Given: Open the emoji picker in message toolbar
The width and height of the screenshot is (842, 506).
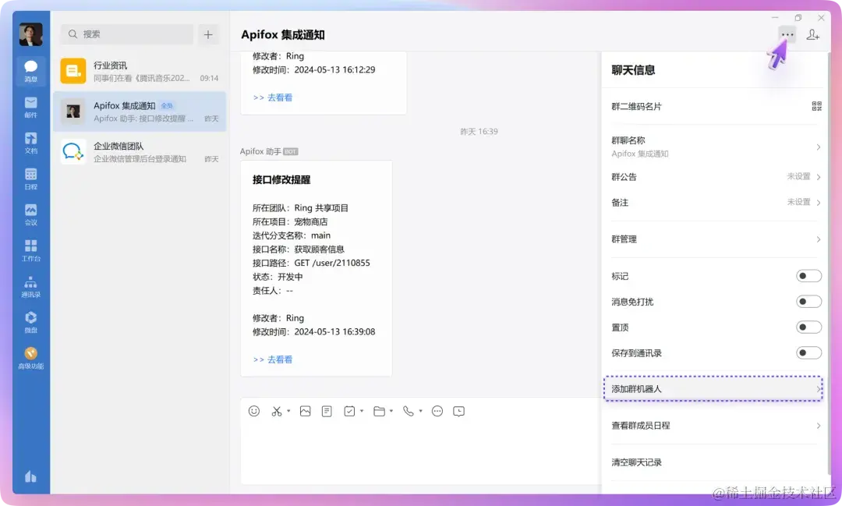Looking at the screenshot, I should pos(254,412).
